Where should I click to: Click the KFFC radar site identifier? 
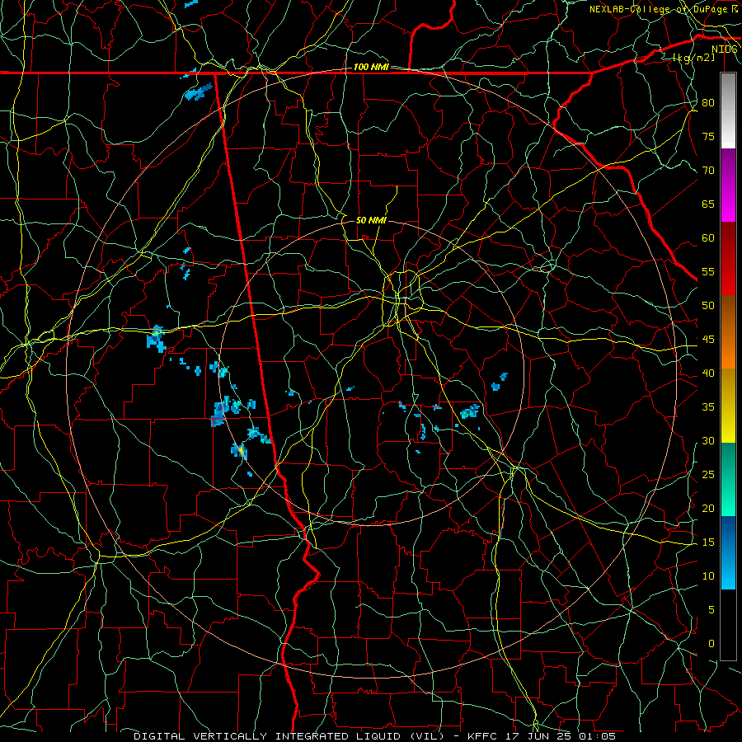tap(483, 736)
